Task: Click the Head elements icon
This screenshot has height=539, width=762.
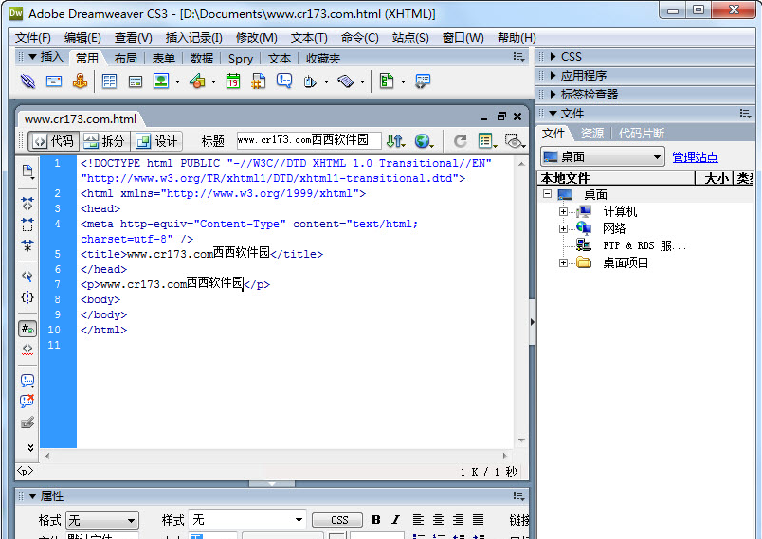Action: coord(310,81)
